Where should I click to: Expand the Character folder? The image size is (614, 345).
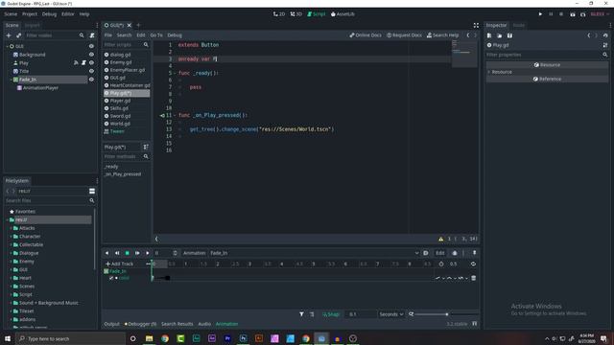pyautogui.click(x=11, y=237)
